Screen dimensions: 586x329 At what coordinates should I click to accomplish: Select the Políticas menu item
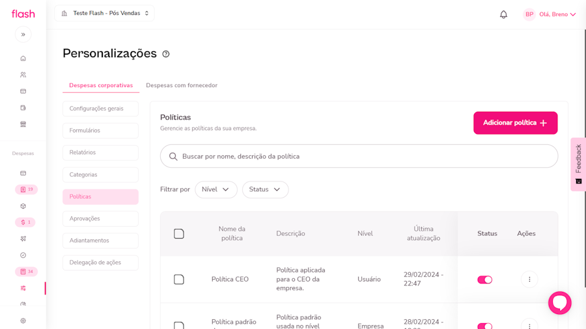point(100,196)
